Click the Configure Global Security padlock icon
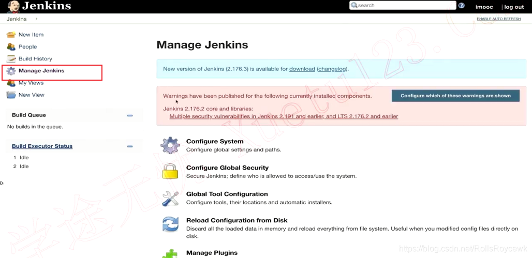This screenshot has width=532, height=258. [x=170, y=171]
